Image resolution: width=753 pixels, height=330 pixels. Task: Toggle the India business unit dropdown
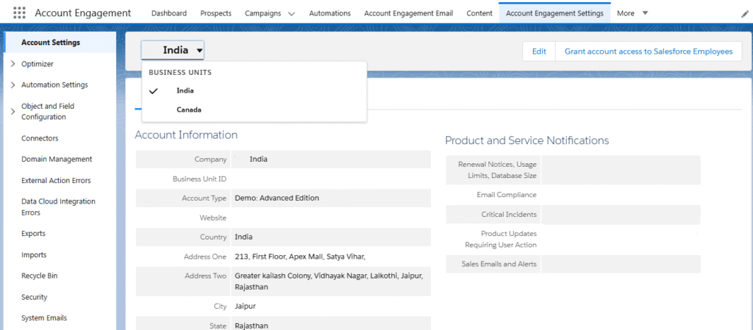(x=172, y=50)
